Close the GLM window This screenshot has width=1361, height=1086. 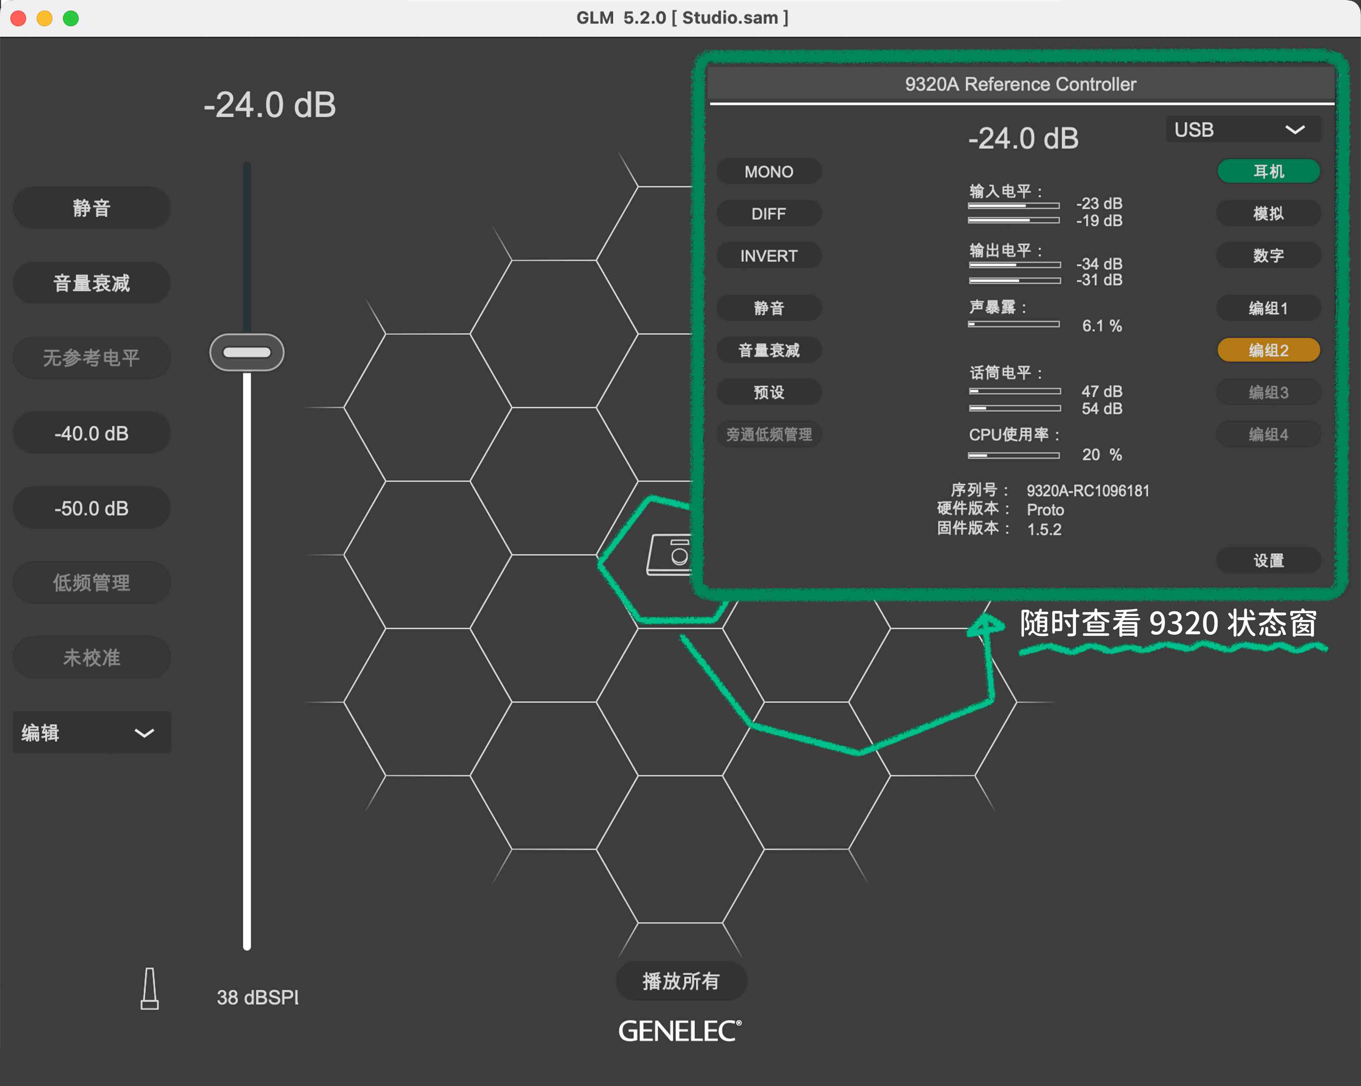18,18
